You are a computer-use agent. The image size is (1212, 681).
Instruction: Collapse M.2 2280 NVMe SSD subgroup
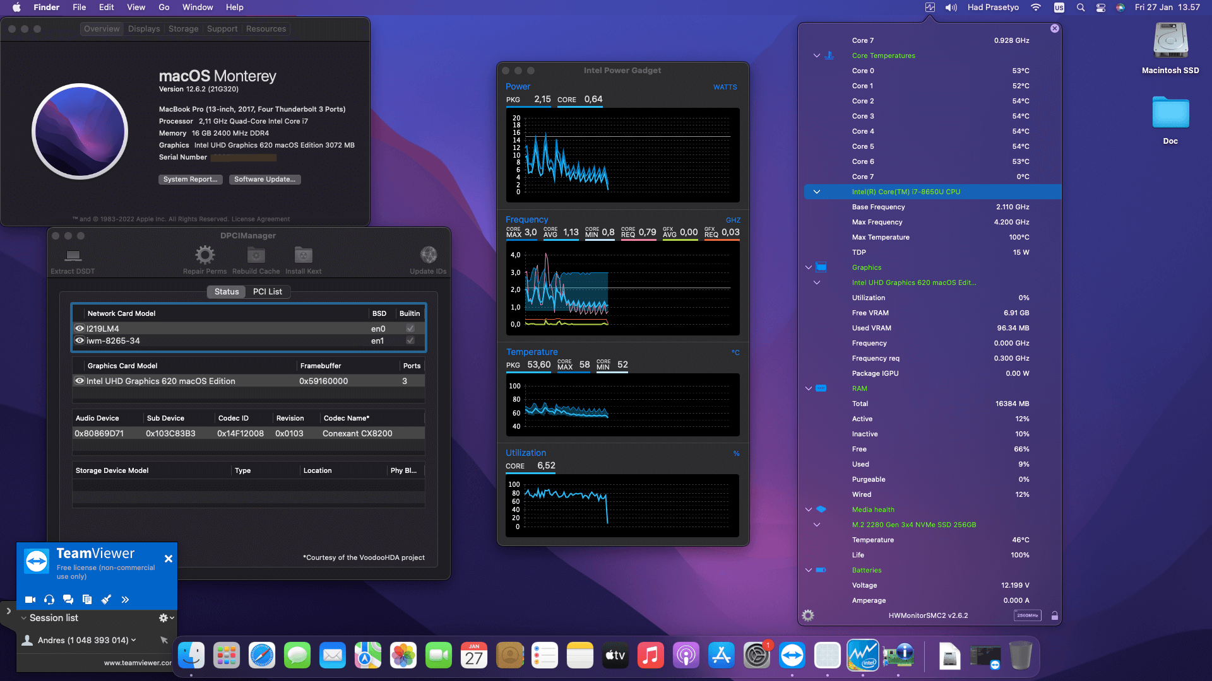[x=817, y=525]
